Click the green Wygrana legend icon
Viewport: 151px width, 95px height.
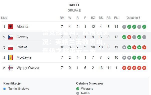(x=78, y=89)
